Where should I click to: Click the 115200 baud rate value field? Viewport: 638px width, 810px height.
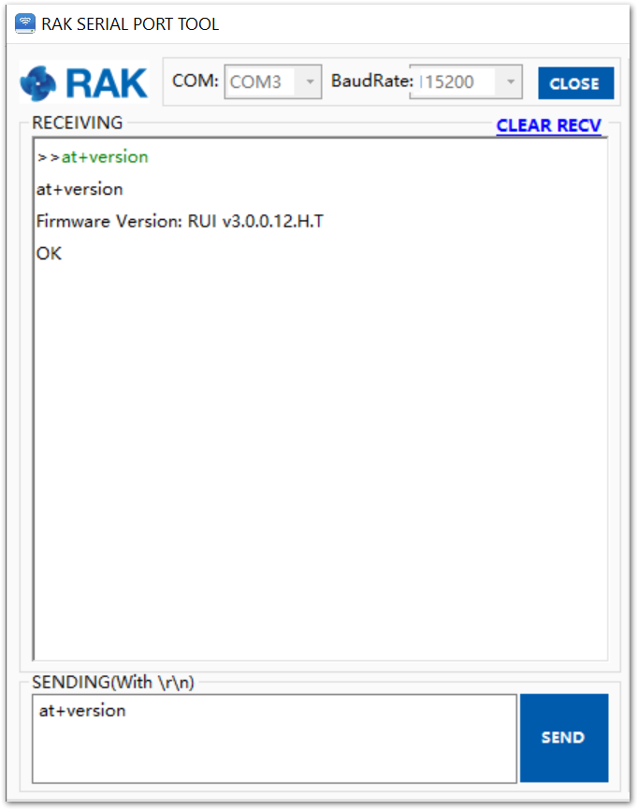pos(466,81)
